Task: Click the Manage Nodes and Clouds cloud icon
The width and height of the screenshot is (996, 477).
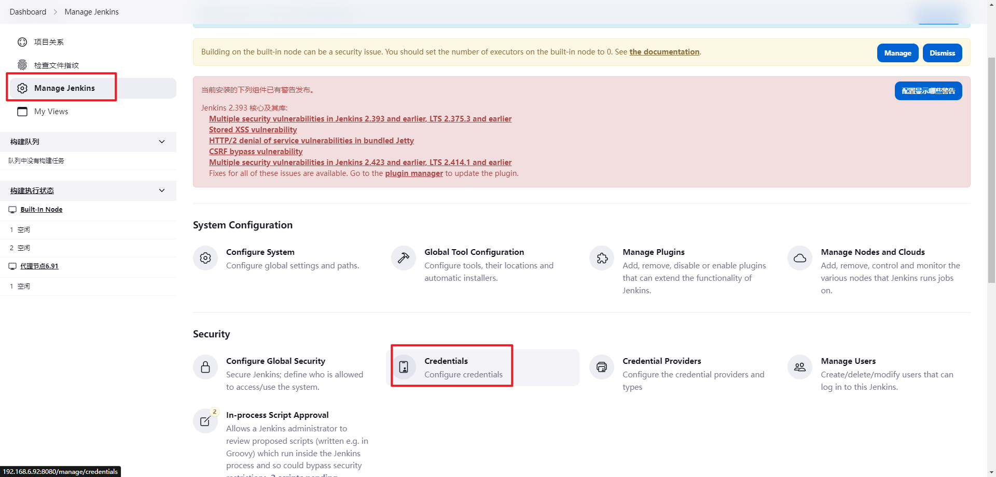Action: [x=800, y=258]
